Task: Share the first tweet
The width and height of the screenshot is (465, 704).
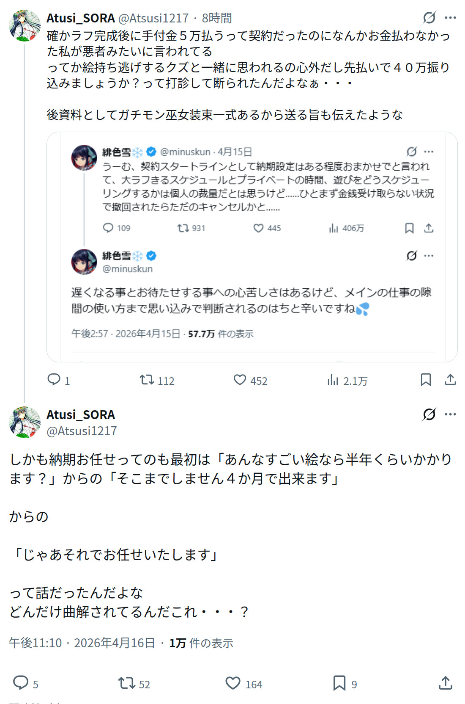Action: tap(450, 380)
